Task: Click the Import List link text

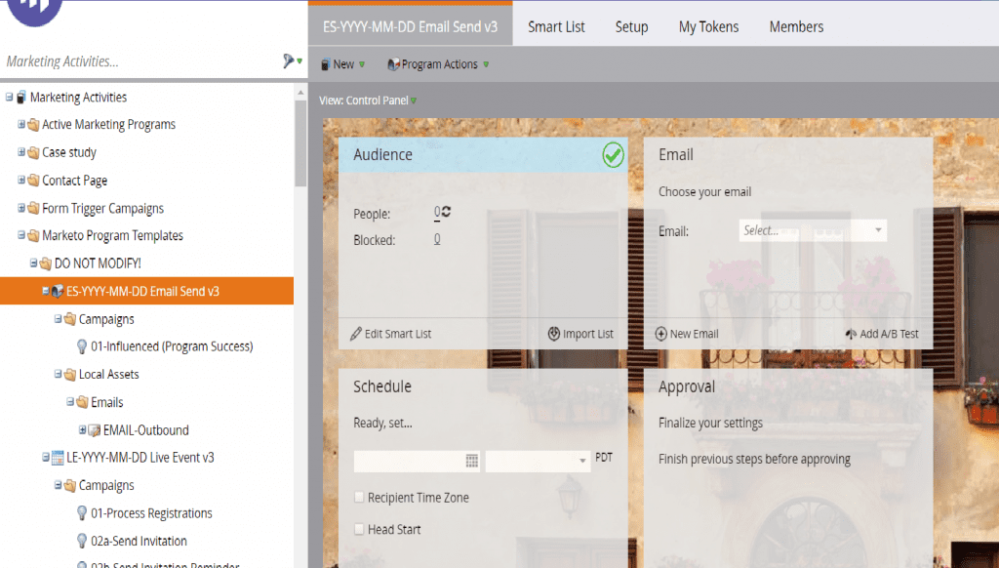Action: coord(588,334)
